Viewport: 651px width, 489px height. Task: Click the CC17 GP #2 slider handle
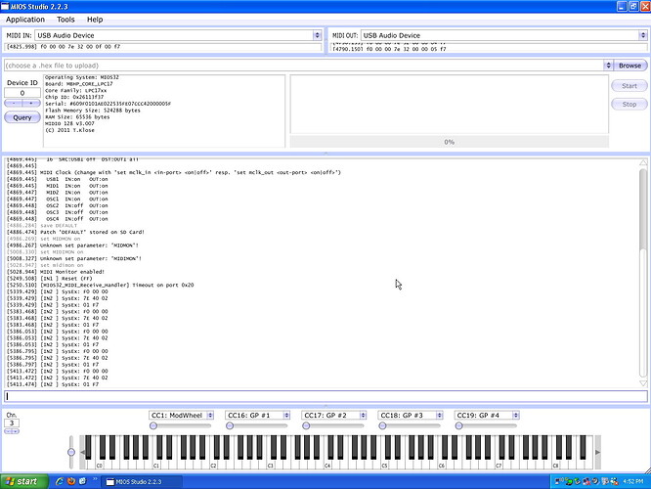click(306, 425)
